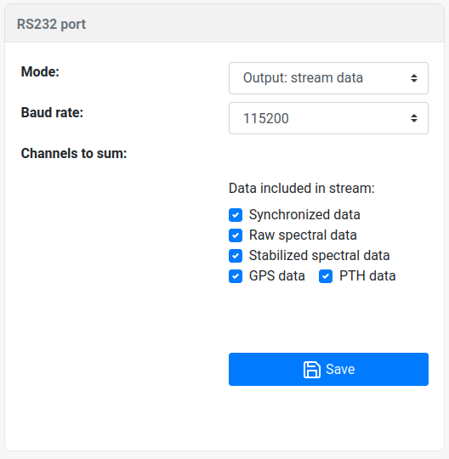This screenshot has height=459, width=449.
Task: Disable the PTH data checkbox
Action: point(326,276)
